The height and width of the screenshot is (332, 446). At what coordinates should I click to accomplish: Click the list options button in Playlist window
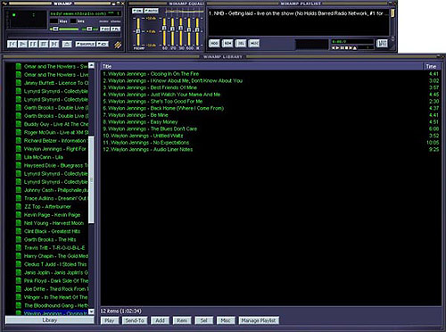click(382, 44)
